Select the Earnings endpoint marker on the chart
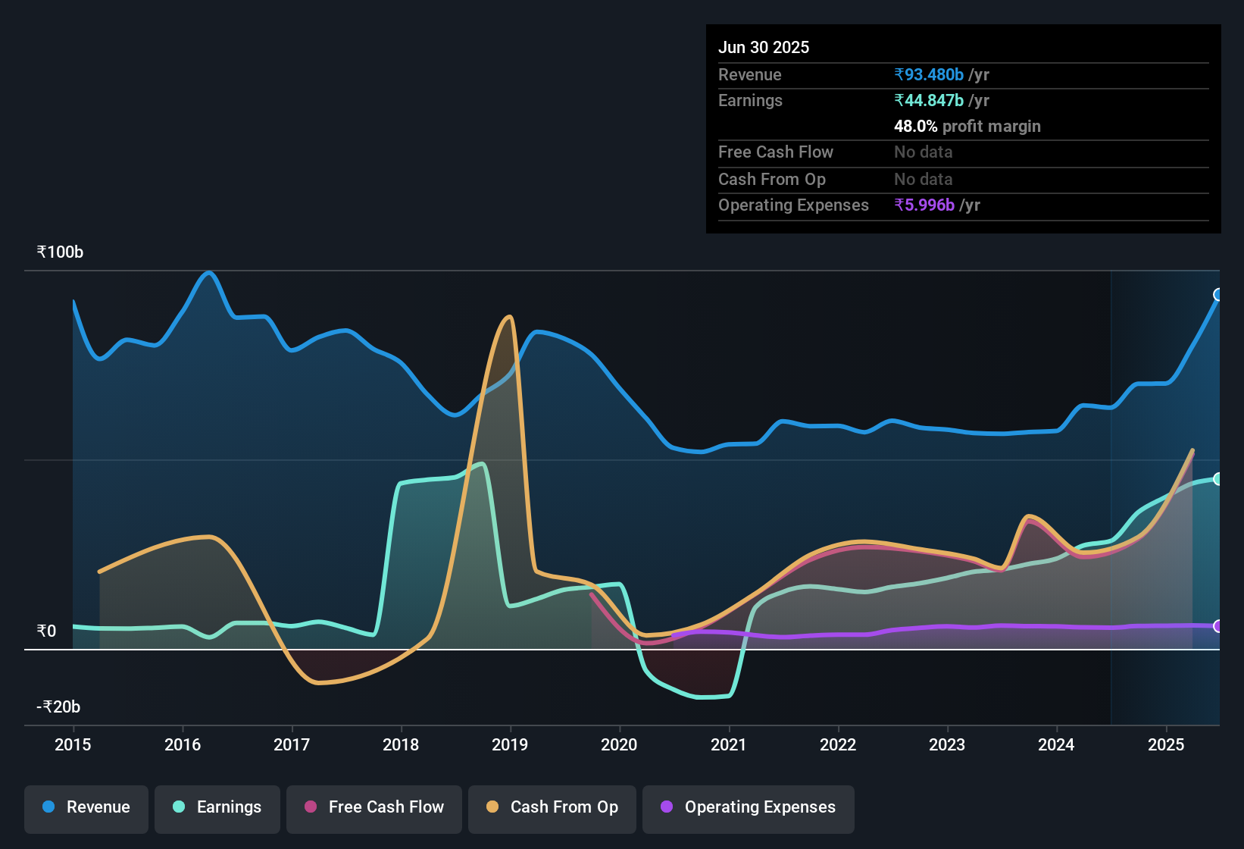This screenshot has height=849, width=1244. [1217, 478]
